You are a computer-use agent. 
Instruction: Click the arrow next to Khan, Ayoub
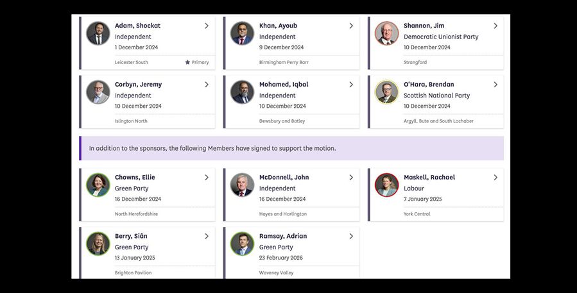click(x=351, y=26)
